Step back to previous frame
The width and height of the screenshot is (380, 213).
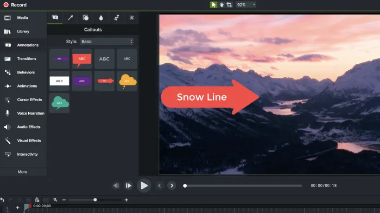(x=116, y=185)
